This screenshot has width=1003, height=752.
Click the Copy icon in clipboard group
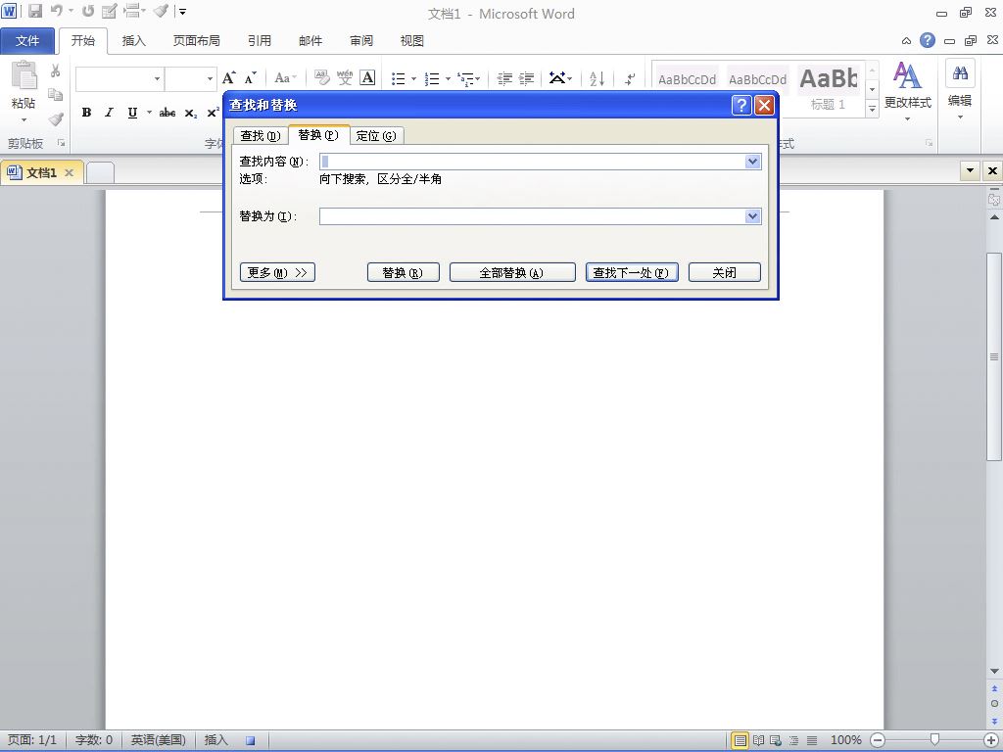click(56, 95)
